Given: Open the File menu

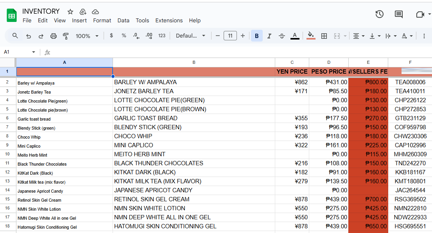Looking at the screenshot, I should pos(27,20).
